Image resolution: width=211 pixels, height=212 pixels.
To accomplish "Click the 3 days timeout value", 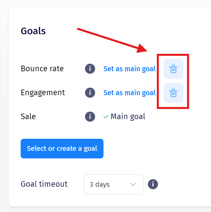I will click(x=100, y=184).
